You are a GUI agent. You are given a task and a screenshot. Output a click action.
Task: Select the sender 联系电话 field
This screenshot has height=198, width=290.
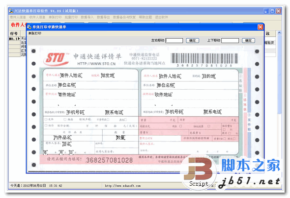pyautogui.click(x=114, y=112)
